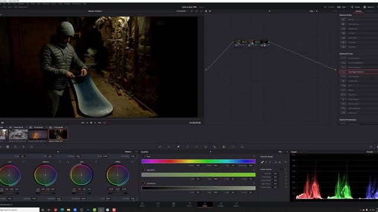
Task: Select the orange-figure clip thumbnail
Action: pyautogui.click(x=38, y=134)
